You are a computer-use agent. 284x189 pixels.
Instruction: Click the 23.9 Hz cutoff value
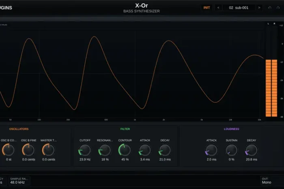point(85,159)
